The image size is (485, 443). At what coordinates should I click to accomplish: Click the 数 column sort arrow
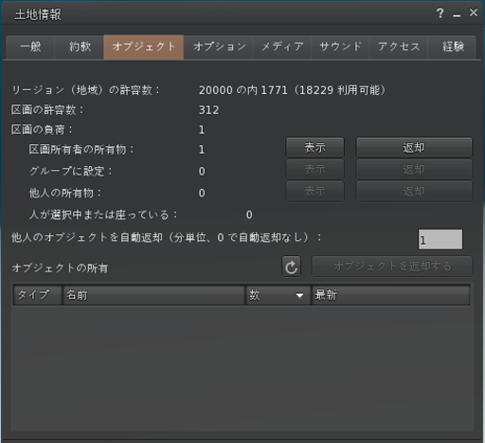(x=299, y=295)
